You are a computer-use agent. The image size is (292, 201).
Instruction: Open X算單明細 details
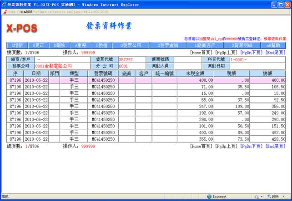[x=242, y=45]
